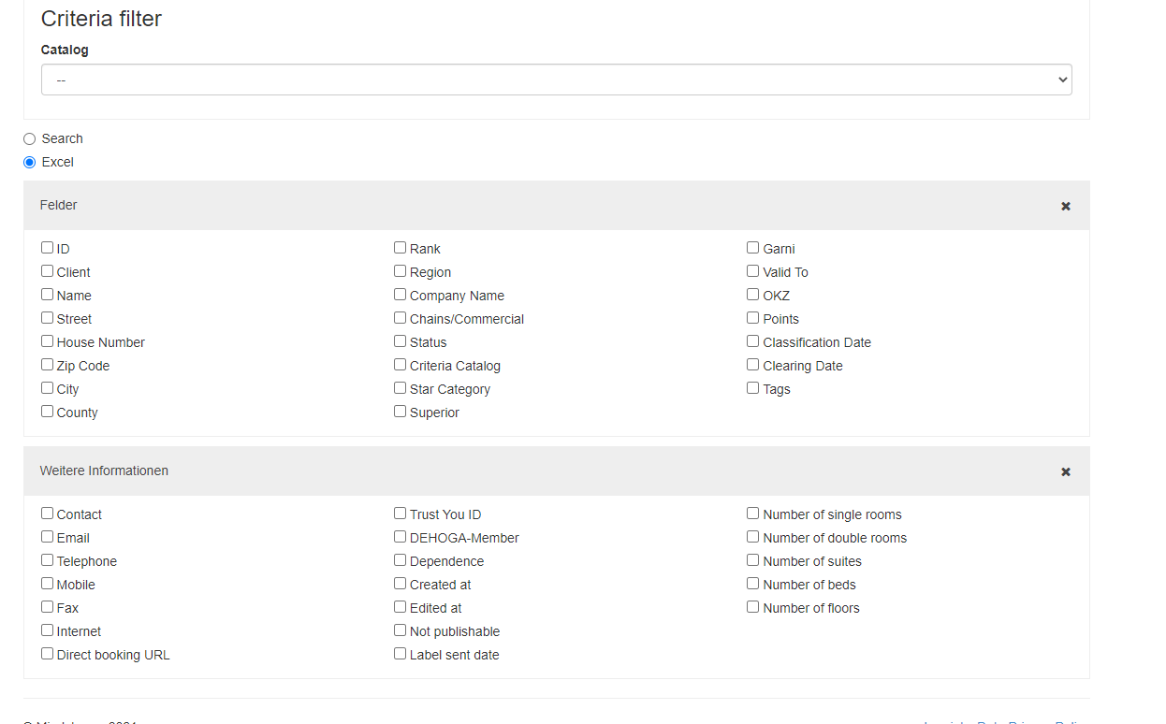Viewport: 1166px width, 724px height.
Task: Check the Garni checkbox
Action: pos(753,248)
